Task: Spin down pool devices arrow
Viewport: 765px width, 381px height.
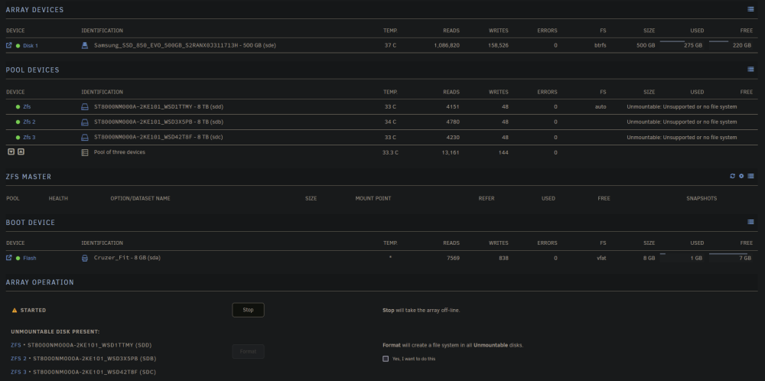Action: click(11, 151)
